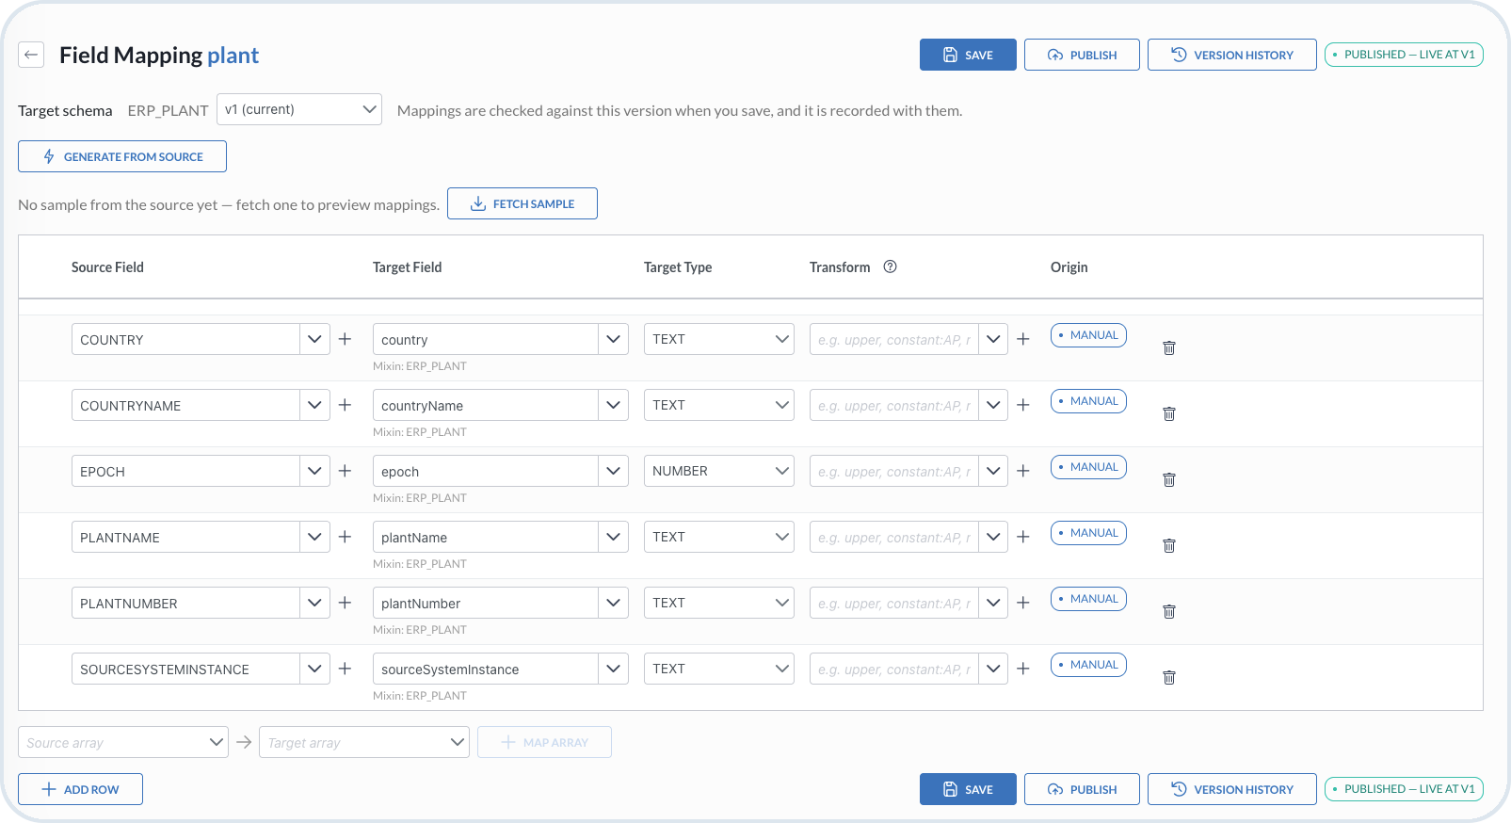This screenshot has height=823, width=1511.
Task: Open the COUNTRY source field dropdown
Action: pyautogui.click(x=314, y=339)
